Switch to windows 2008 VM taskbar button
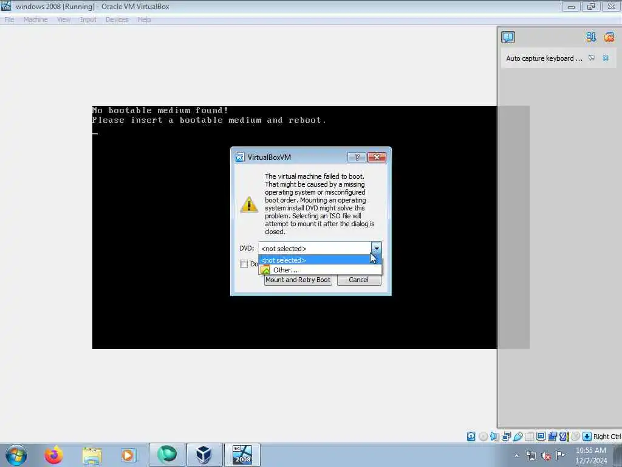The width and height of the screenshot is (622, 467). tap(242, 455)
